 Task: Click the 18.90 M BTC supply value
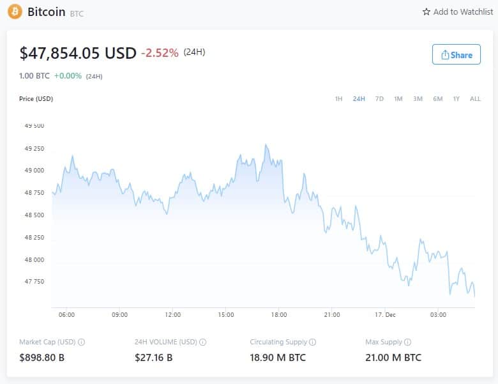pyautogui.click(x=278, y=358)
